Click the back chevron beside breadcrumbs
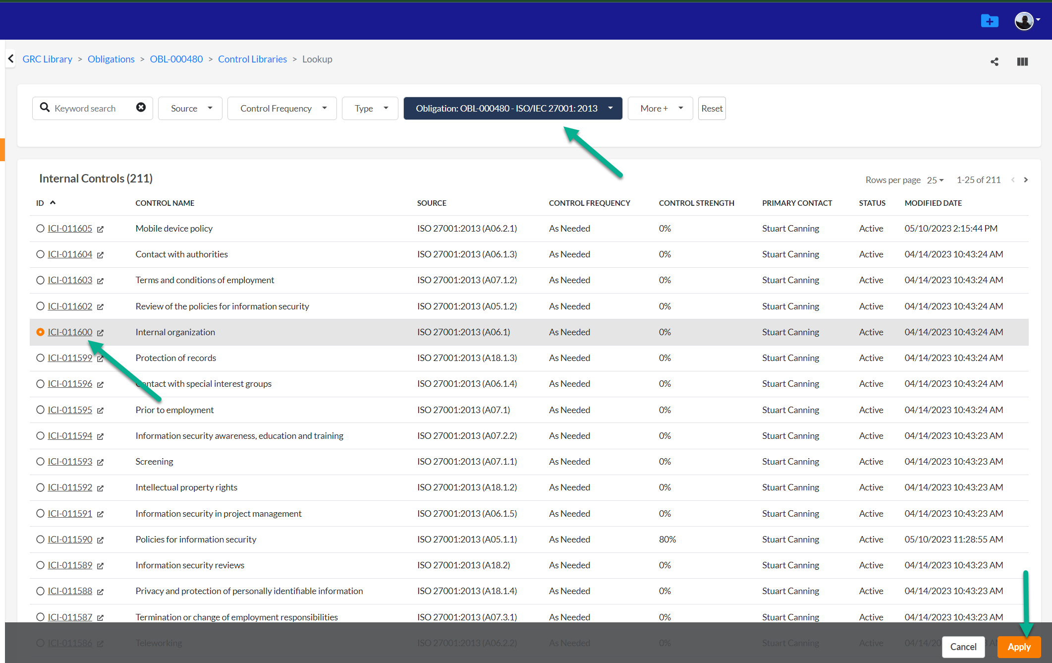The height and width of the screenshot is (663, 1052). click(x=11, y=59)
